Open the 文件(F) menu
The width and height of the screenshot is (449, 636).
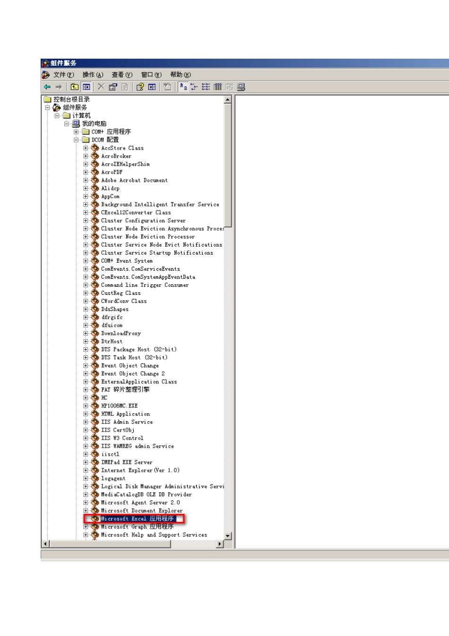[64, 75]
